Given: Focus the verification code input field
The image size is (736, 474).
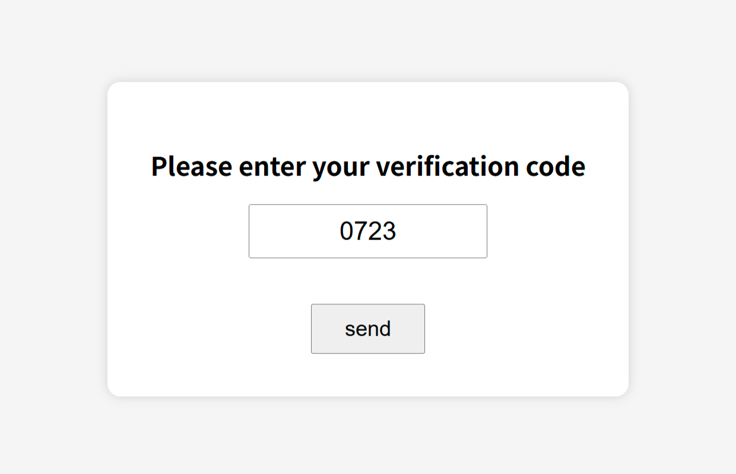Looking at the screenshot, I should click(367, 231).
